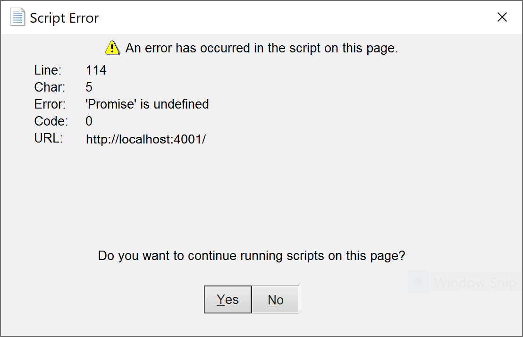This screenshot has height=337, width=523.
Task: Click the Window Snip watermark text
Action: (474, 282)
